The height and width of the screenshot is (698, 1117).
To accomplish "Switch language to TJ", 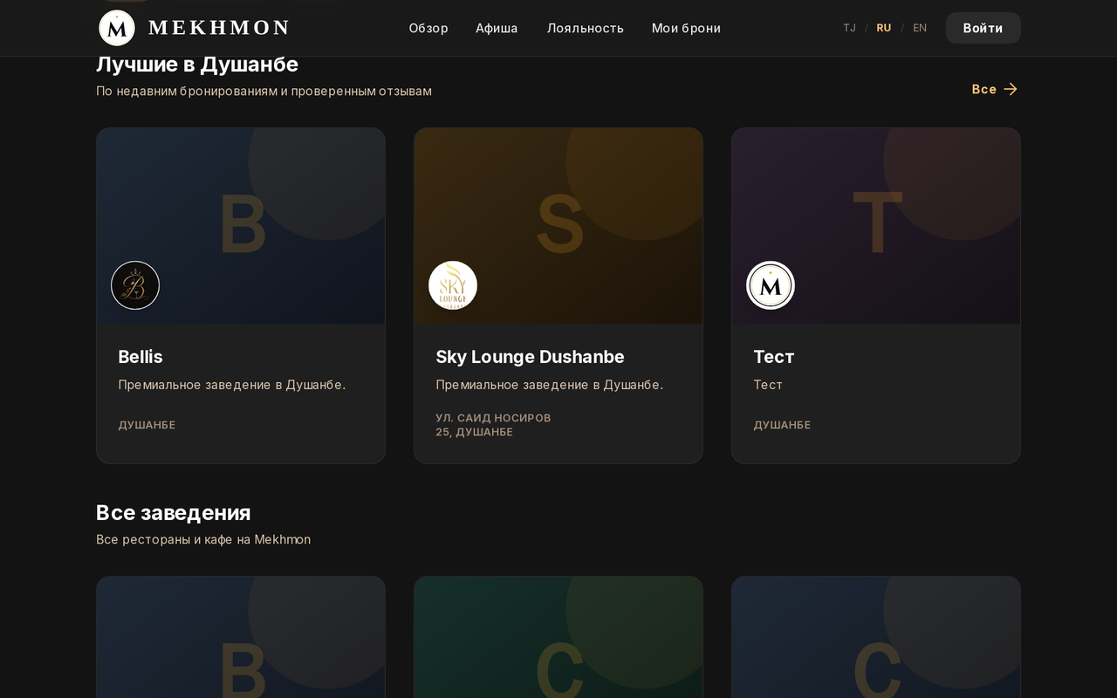I will [849, 28].
